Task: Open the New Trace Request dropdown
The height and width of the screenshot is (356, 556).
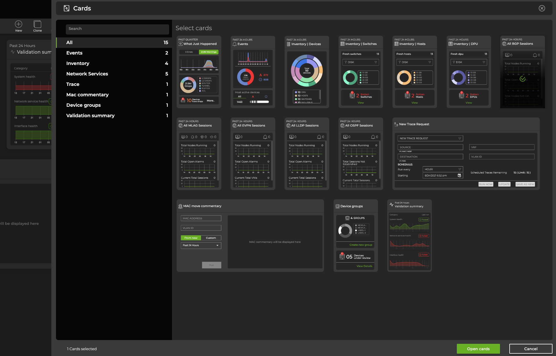Action: (x=430, y=138)
